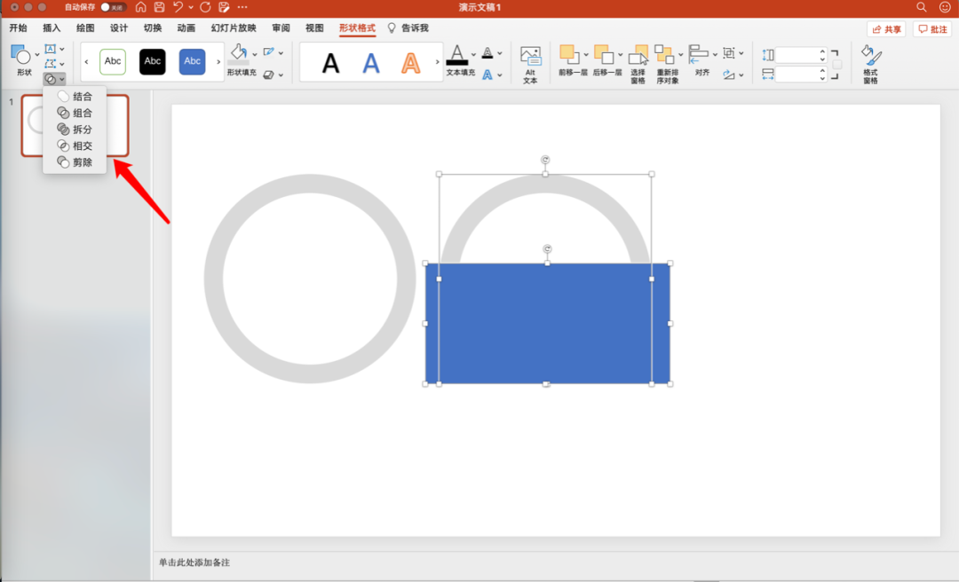
Task: Open the 插入 tab
Action: coord(52,28)
